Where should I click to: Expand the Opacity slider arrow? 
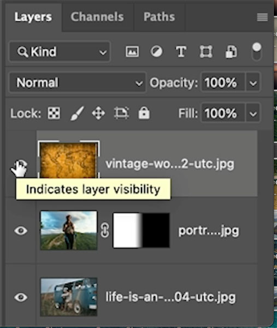coord(253,83)
